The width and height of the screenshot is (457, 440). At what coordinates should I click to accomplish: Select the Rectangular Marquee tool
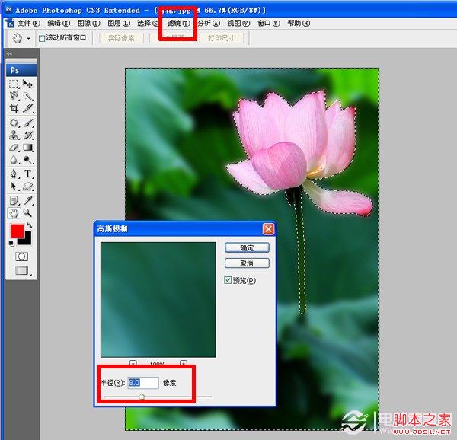coord(14,84)
